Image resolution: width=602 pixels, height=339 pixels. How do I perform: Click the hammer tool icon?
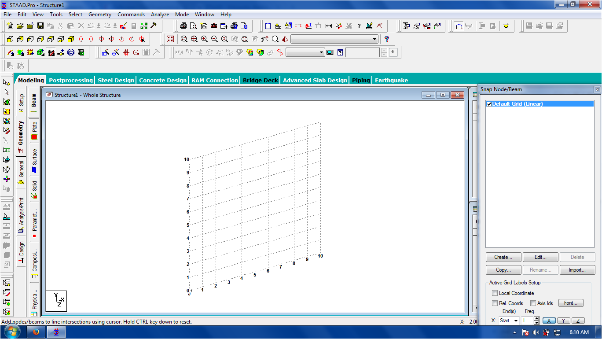[154, 26]
